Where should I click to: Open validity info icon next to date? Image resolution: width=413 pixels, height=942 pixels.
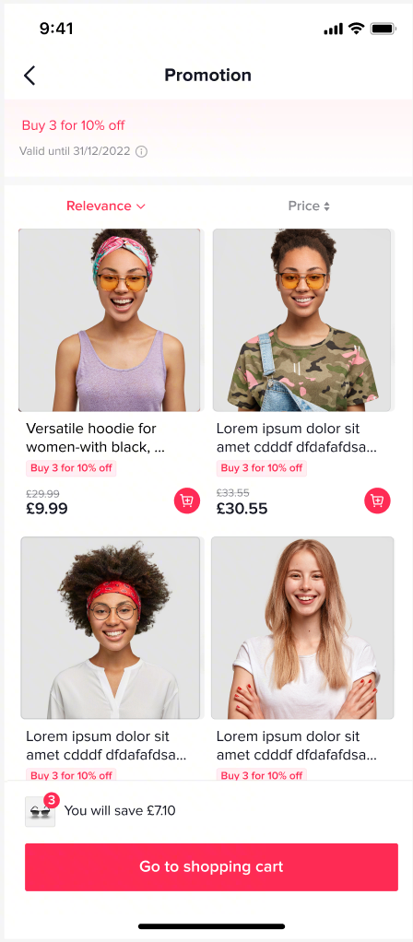tap(141, 151)
